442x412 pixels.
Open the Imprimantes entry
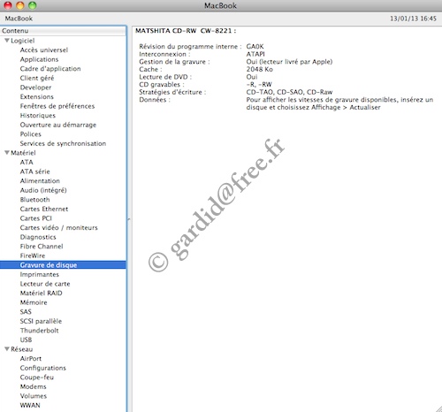coord(40,274)
